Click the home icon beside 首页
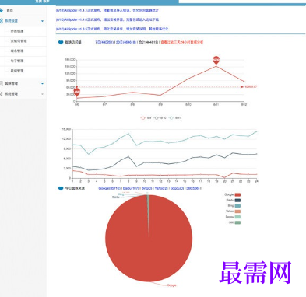306x297 pixels. point(2,10)
